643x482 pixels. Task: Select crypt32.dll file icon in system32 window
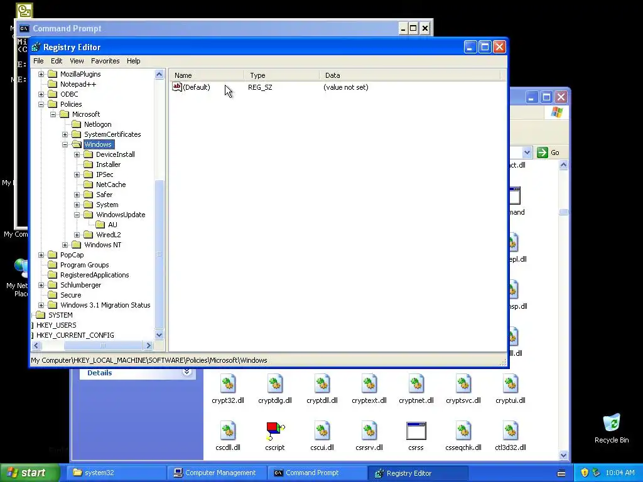click(228, 383)
